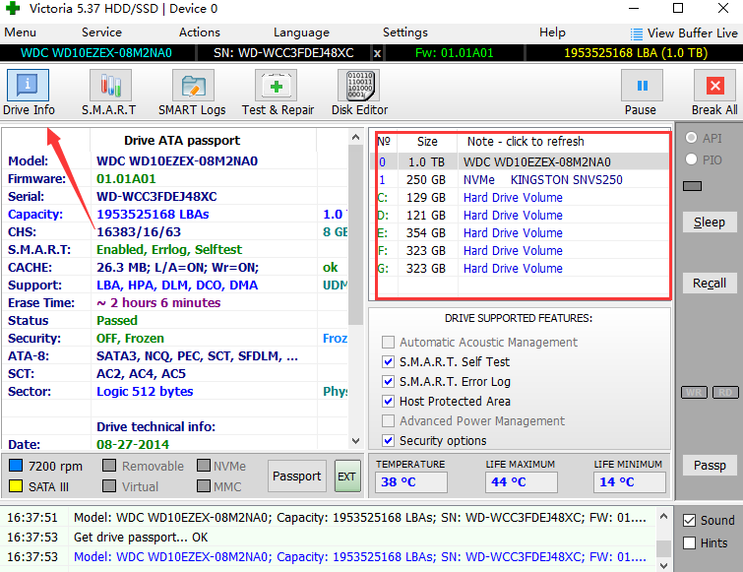Enable the Hints checkbox
Image resolution: width=743 pixels, height=572 pixels.
689,543
